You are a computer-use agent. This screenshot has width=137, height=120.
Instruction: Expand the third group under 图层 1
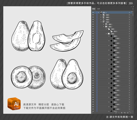(x=101, y=20)
